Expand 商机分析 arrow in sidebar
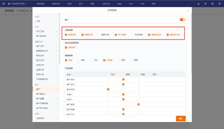 point(57,56)
